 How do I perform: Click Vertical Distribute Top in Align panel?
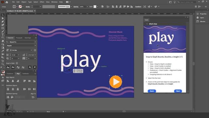tap(8, 89)
